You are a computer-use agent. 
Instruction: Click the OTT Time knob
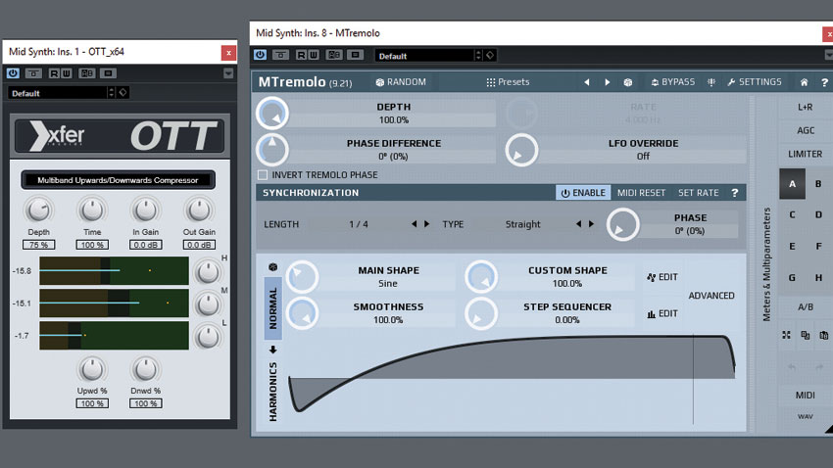[x=92, y=211]
